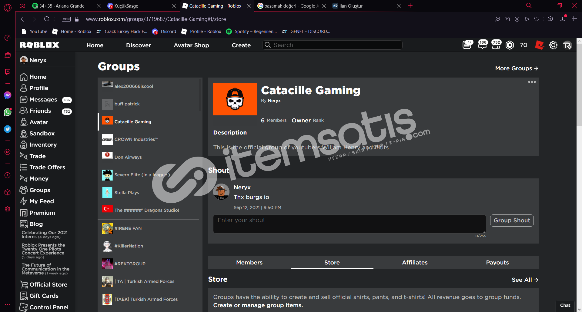
Task: Open the YouTube bookmark
Action: [x=35, y=32]
